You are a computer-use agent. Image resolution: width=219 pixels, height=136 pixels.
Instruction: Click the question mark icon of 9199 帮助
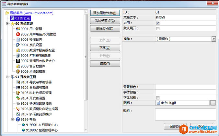[x=18, y=120]
